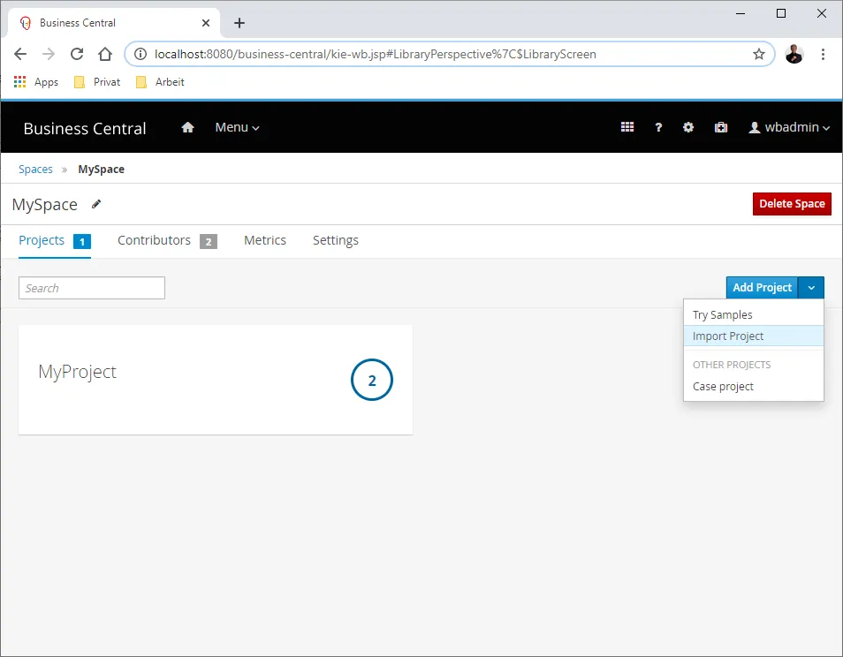Focus the project Search field
Image resolution: width=843 pixels, height=657 pixels.
pyautogui.click(x=92, y=288)
